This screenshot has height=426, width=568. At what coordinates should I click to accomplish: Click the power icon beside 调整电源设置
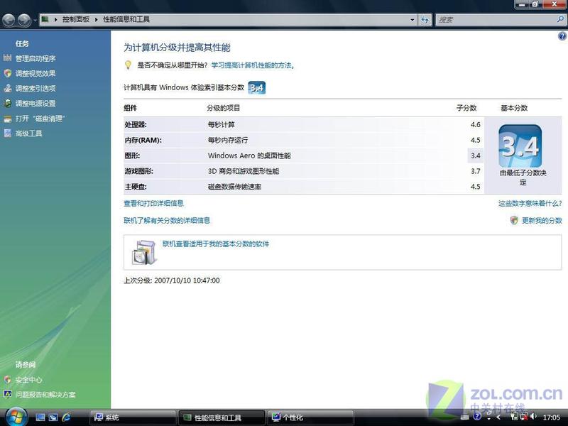pos(8,103)
